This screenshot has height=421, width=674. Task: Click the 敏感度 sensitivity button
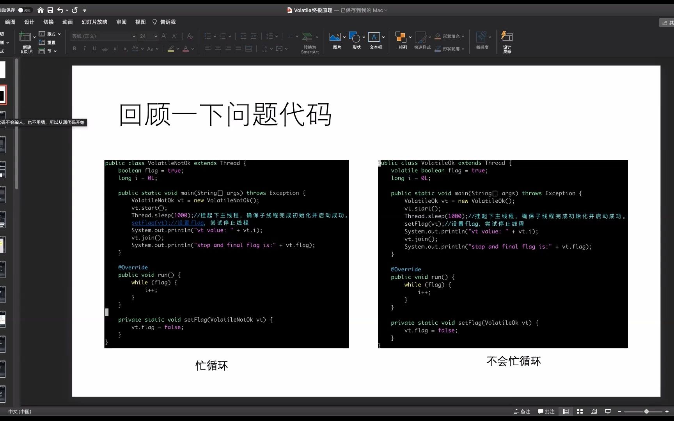coord(483,41)
